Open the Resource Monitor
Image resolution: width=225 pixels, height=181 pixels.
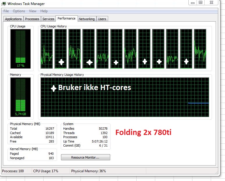coord(85,157)
